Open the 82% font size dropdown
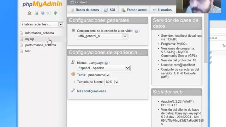Screen dimensions: 226x127 click(112, 82)
